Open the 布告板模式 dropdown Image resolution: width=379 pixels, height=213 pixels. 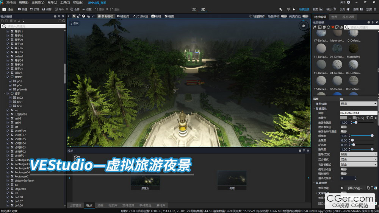coord(359,164)
